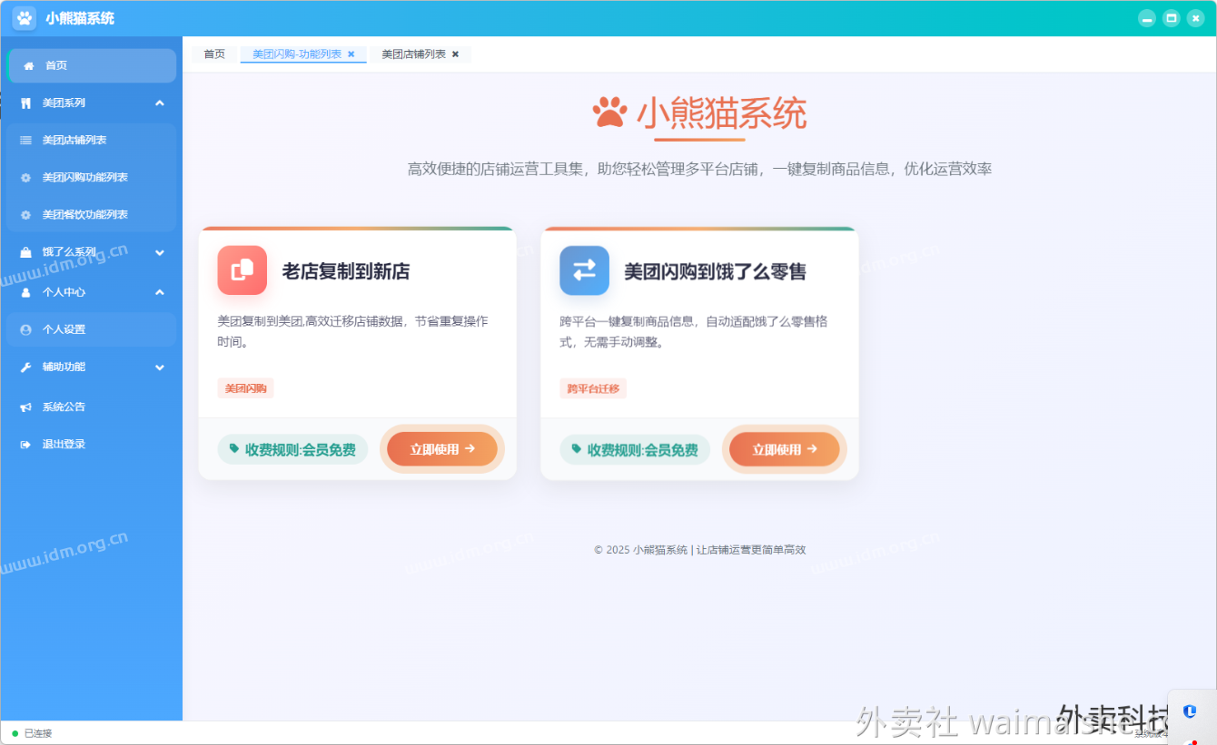Click the avatar icon next to 个人设置

click(x=25, y=329)
